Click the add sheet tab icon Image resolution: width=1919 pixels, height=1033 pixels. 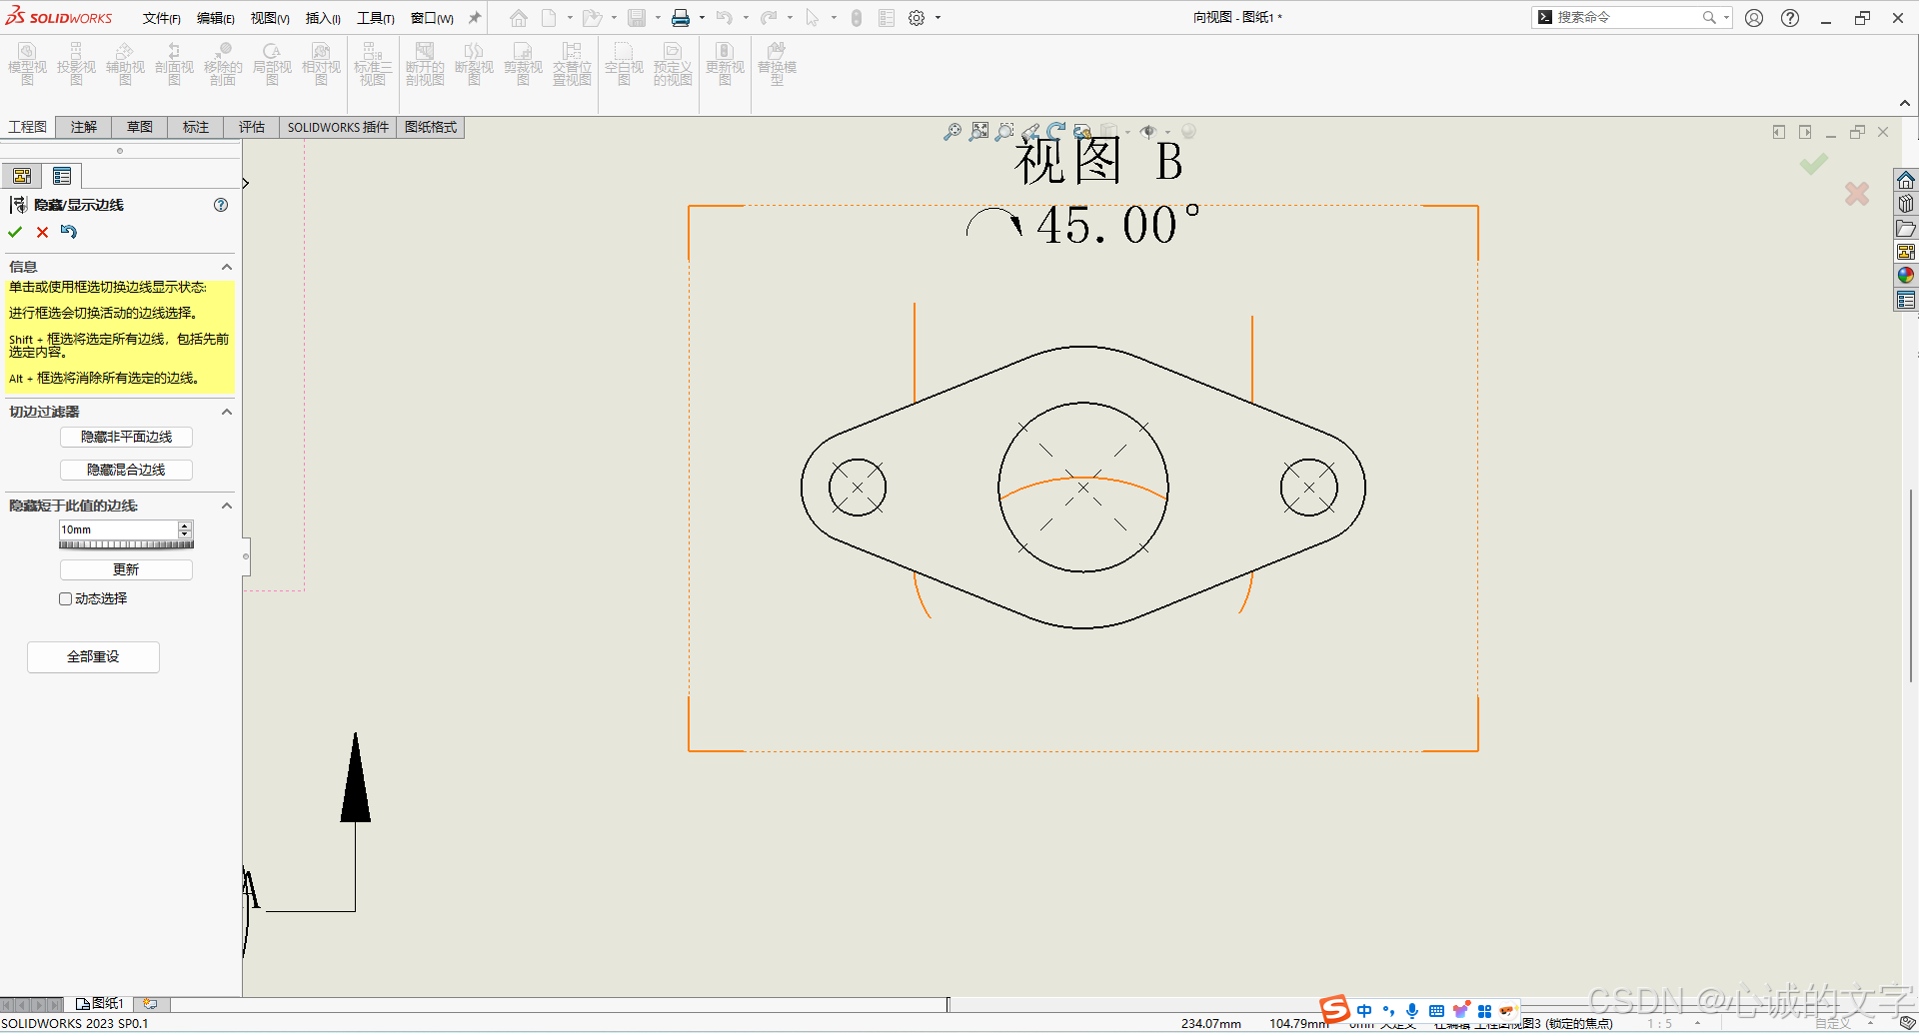coord(150,1003)
